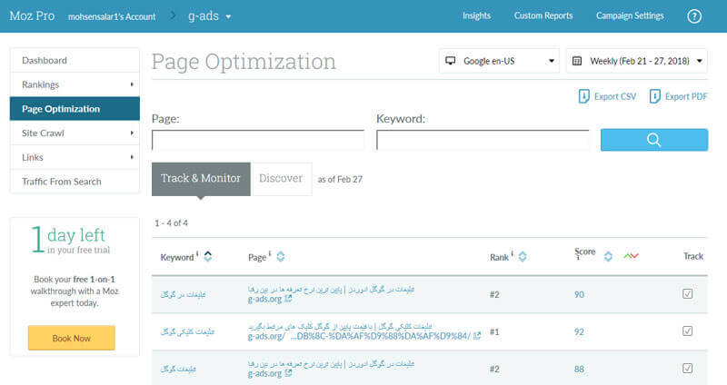Click the Book Now button
Viewport: 727px width, 385px height.
[x=72, y=338]
